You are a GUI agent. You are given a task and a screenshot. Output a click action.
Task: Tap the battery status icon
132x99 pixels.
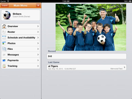130,1
